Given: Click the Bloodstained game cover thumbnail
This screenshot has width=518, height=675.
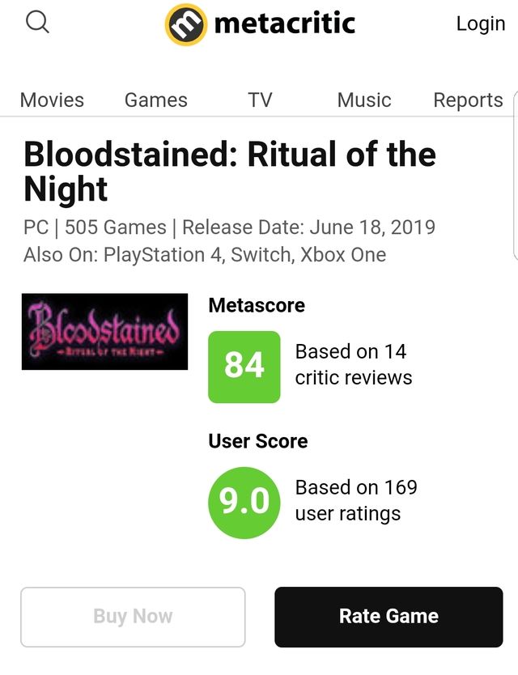Looking at the screenshot, I should [x=104, y=332].
